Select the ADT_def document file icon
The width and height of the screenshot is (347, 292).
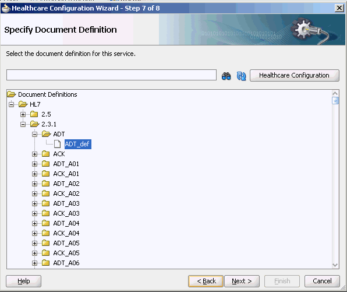tap(58, 144)
